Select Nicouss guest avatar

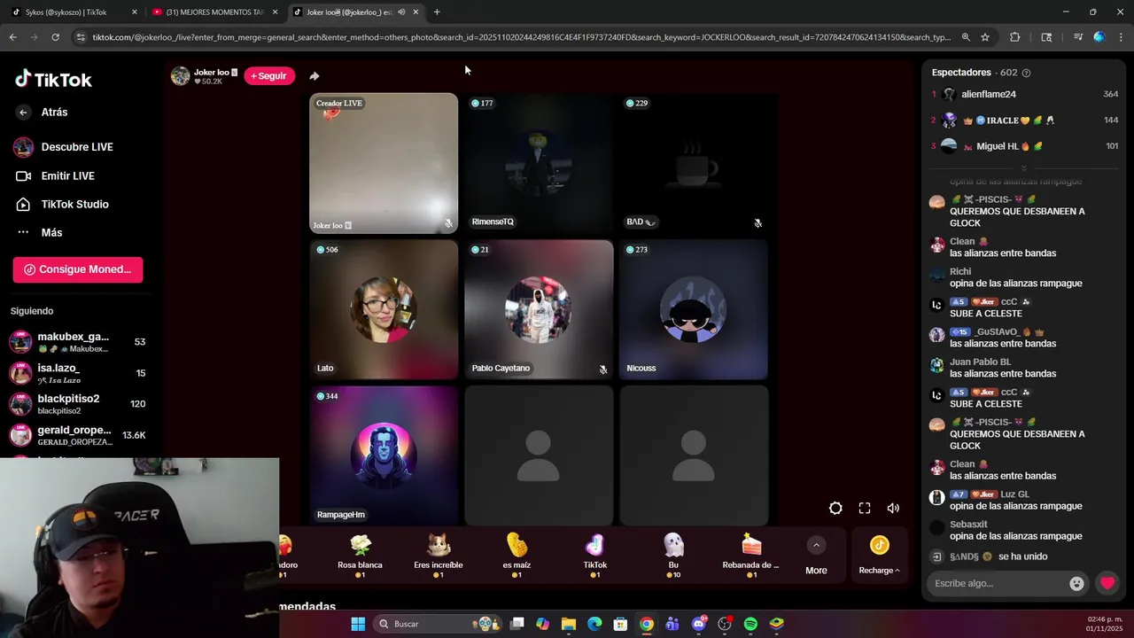click(694, 309)
